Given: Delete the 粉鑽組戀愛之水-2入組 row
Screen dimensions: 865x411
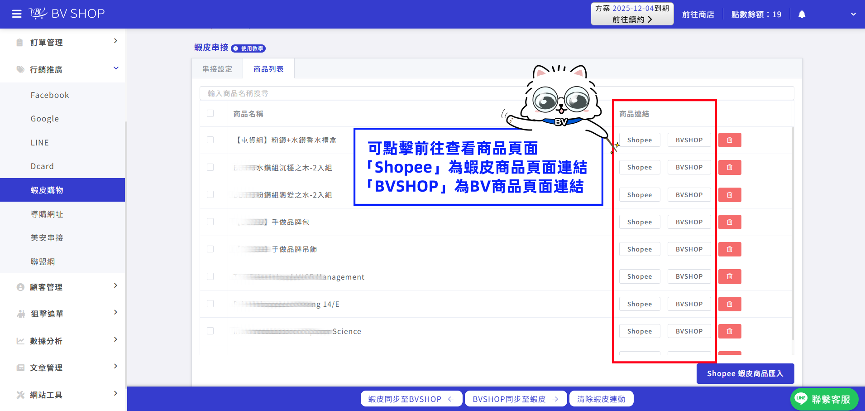Looking at the screenshot, I should tap(730, 195).
